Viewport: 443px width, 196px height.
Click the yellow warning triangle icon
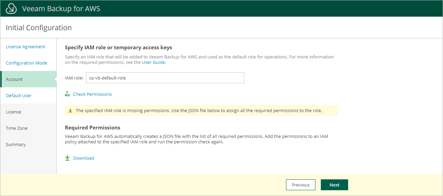pyautogui.click(x=70, y=110)
